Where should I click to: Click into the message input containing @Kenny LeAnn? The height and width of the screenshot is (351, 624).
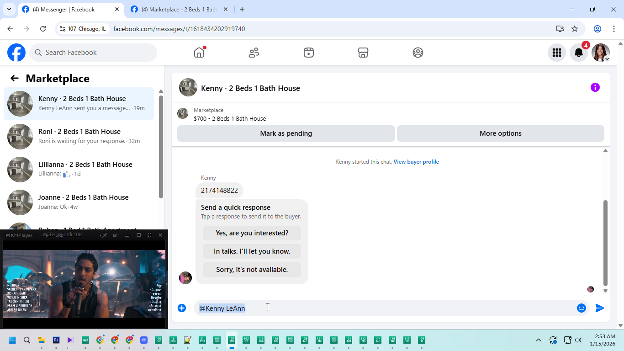coord(384,308)
